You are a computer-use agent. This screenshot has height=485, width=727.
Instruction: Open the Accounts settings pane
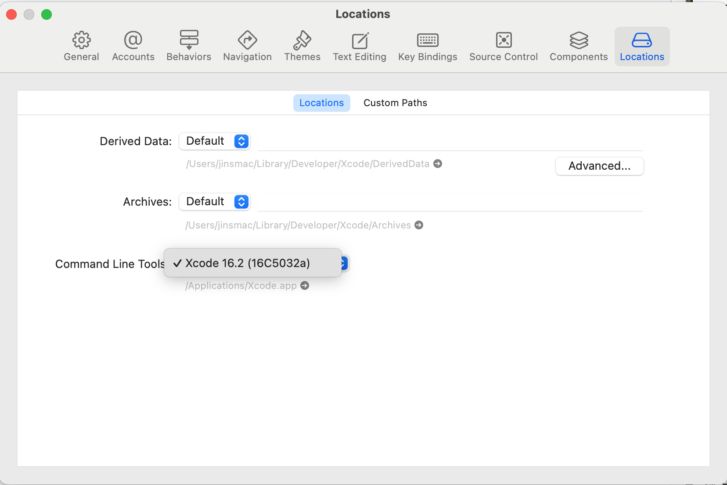click(133, 46)
